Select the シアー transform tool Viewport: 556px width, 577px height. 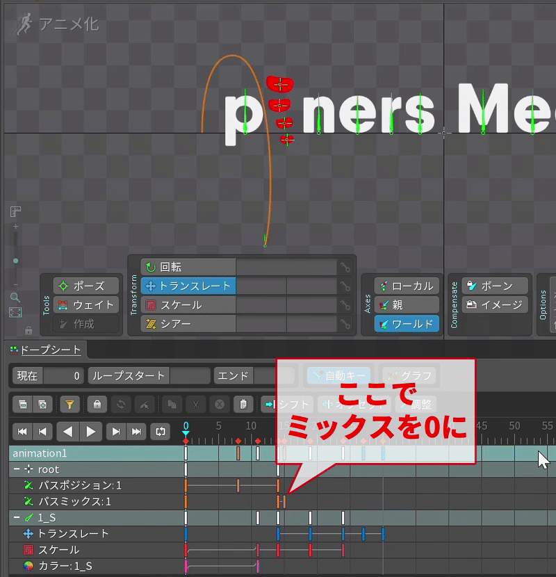(x=188, y=324)
